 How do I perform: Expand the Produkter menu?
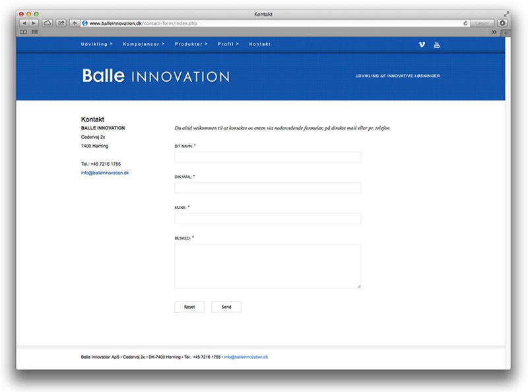(191, 44)
